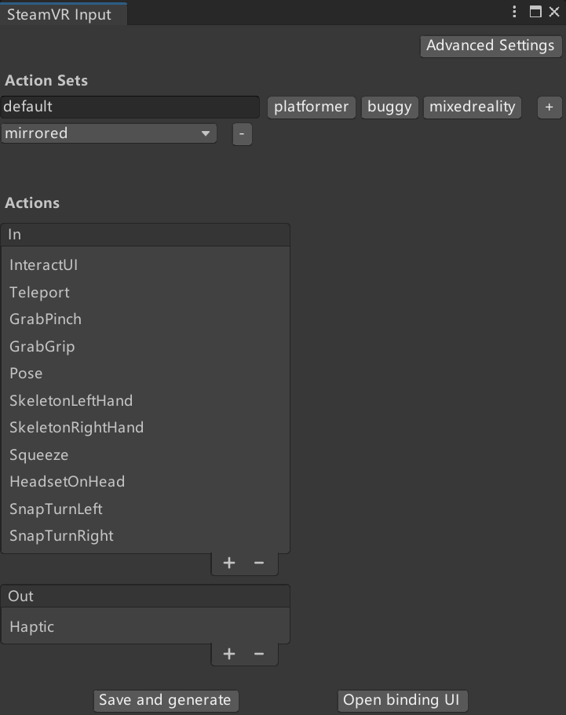The image size is (566, 715).
Task: Create a new action set with plus button
Action: [549, 108]
